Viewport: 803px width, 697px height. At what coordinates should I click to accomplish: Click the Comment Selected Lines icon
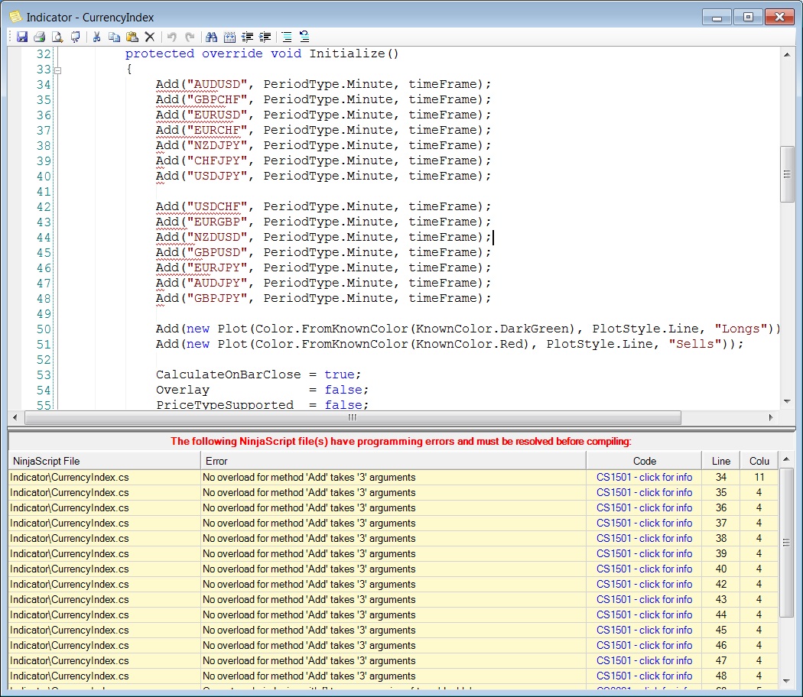point(287,37)
